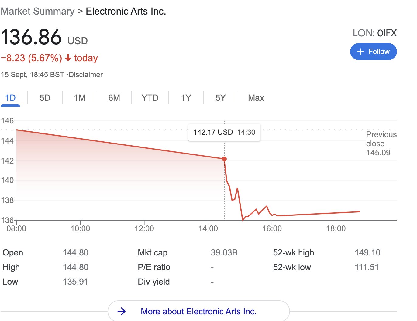Open the Disclaimer link
417x321 pixels.
pos(86,75)
